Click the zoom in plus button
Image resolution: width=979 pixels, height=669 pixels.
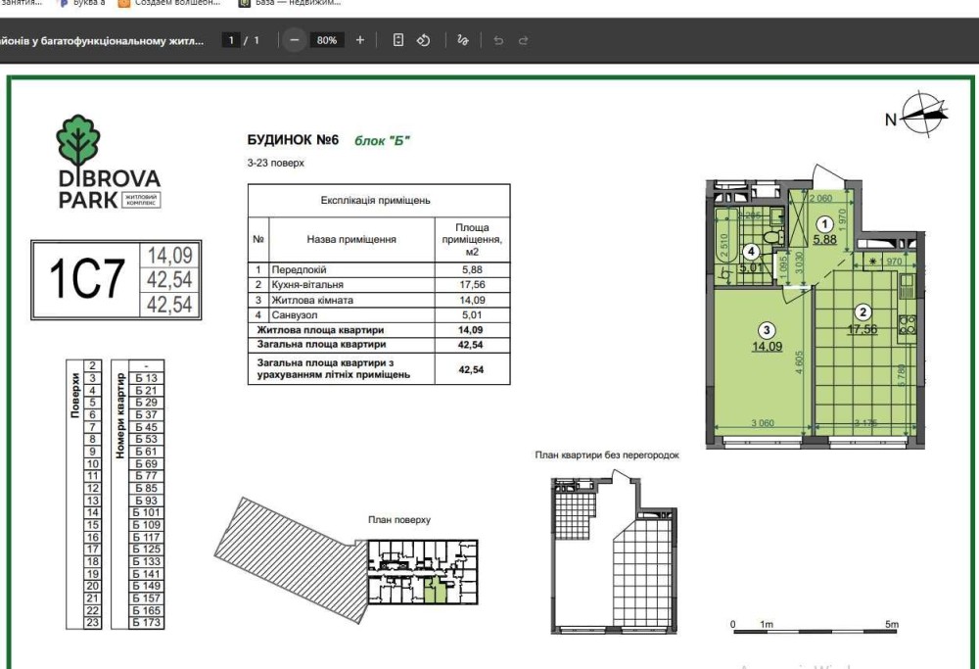point(360,40)
